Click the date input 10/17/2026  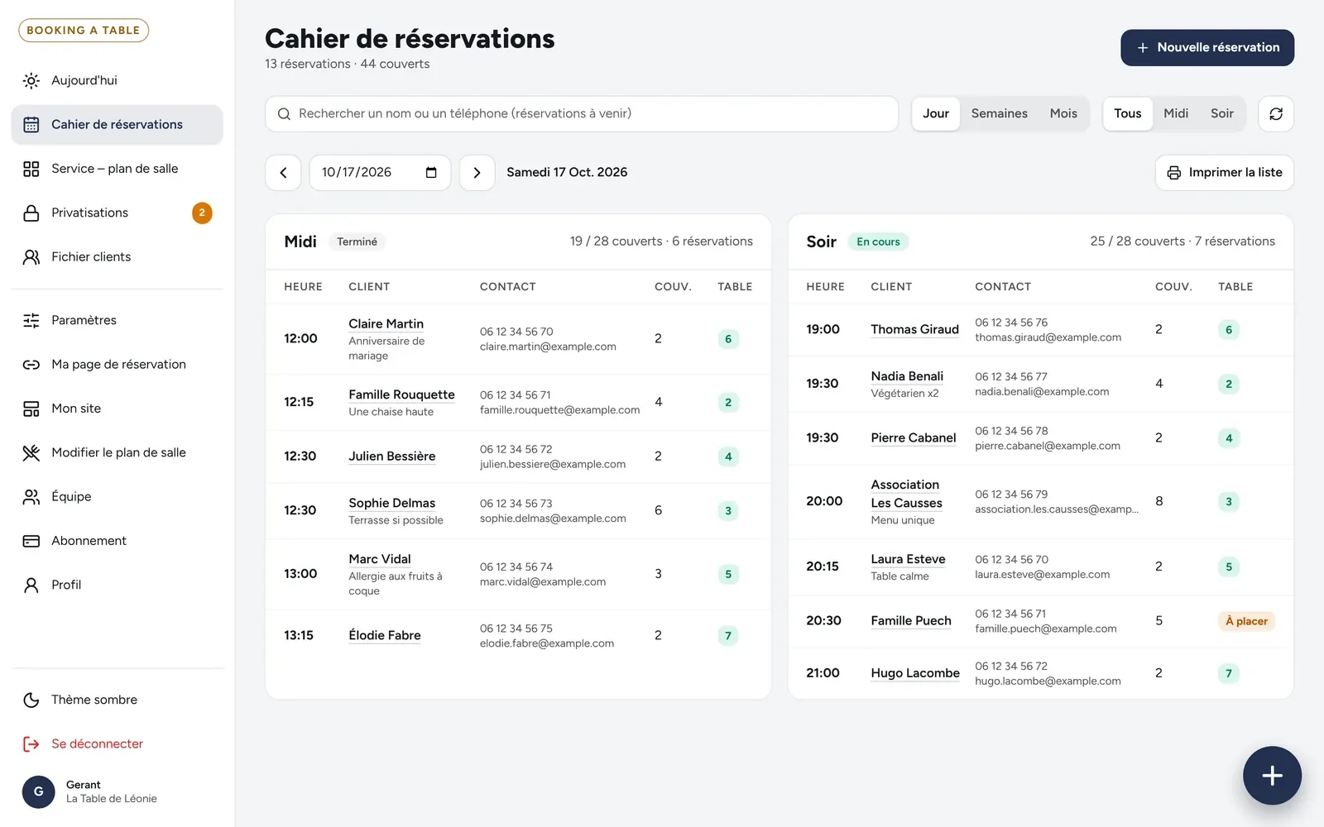coord(380,173)
